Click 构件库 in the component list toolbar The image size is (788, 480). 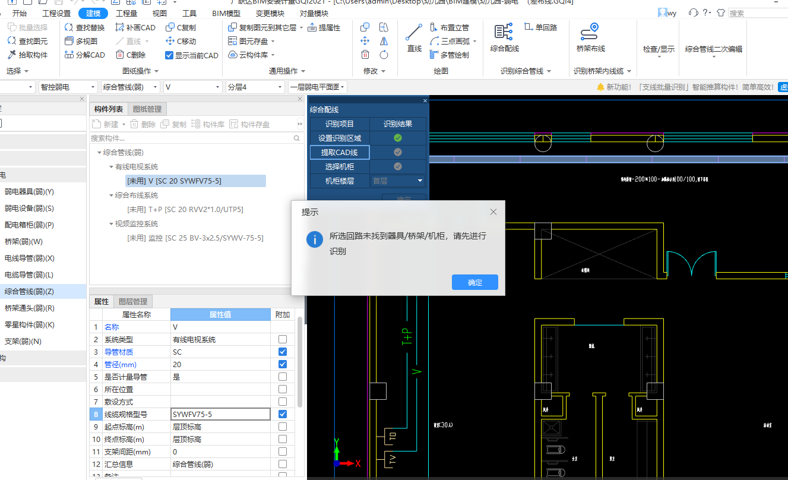coord(208,124)
